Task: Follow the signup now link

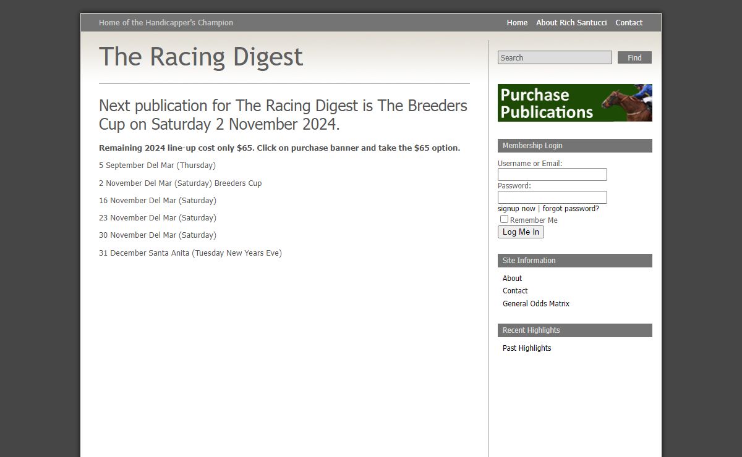Action: (x=516, y=209)
